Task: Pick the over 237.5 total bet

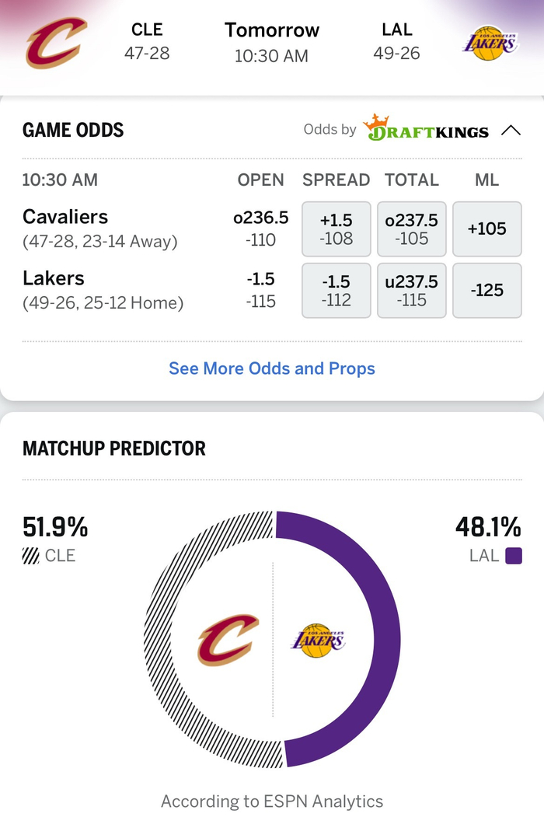Action: click(411, 228)
